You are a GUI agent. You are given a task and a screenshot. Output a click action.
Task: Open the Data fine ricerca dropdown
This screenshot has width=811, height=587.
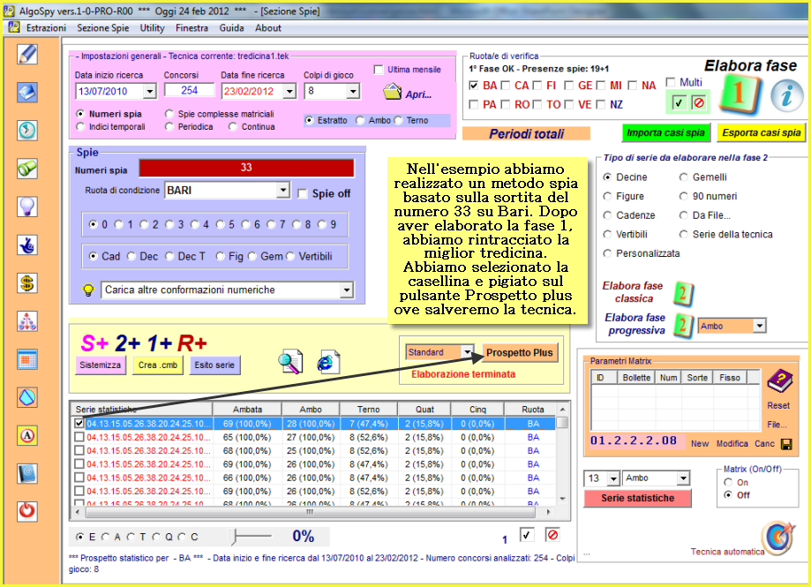pos(289,92)
